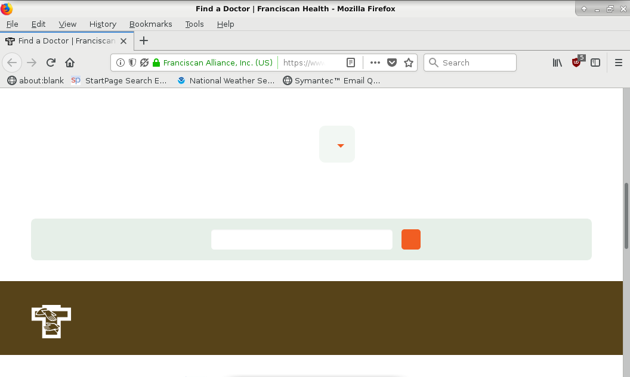Click the Franciscan Health cross logo
Image resolution: width=630 pixels, height=377 pixels.
pos(51,321)
